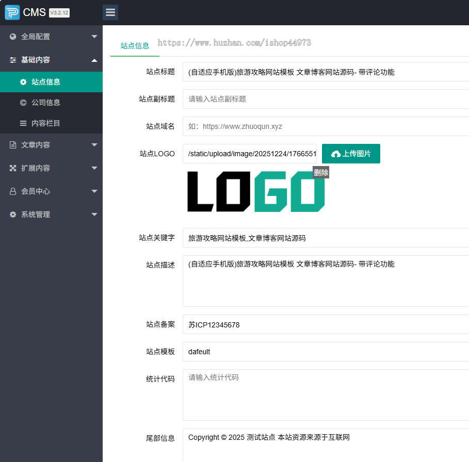Expand the 扩展内容 dropdown arrow
469x462 pixels.
click(94, 168)
